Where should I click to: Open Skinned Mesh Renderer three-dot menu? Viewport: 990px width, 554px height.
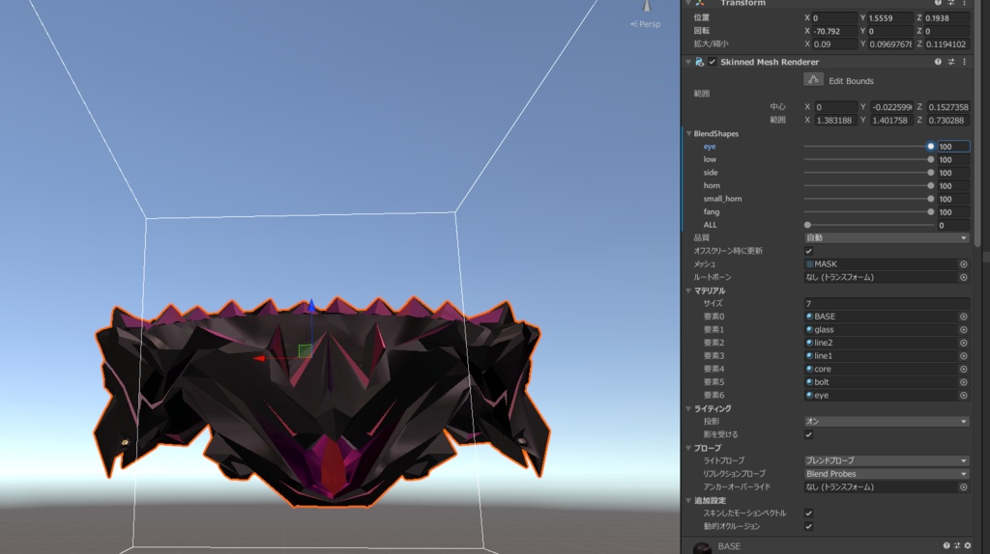tap(964, 62)
